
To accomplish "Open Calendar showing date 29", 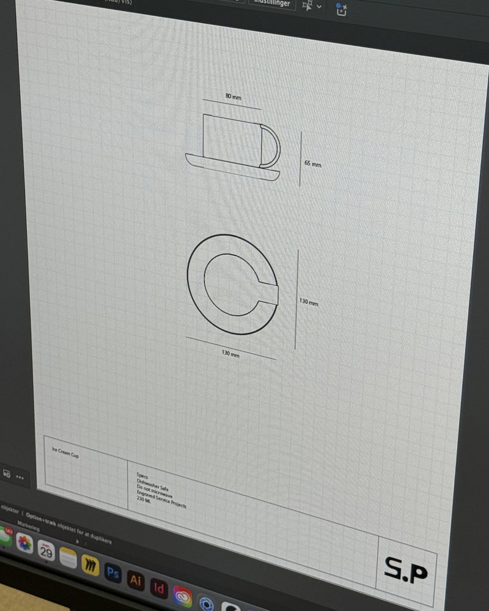I will coord(46,551).
